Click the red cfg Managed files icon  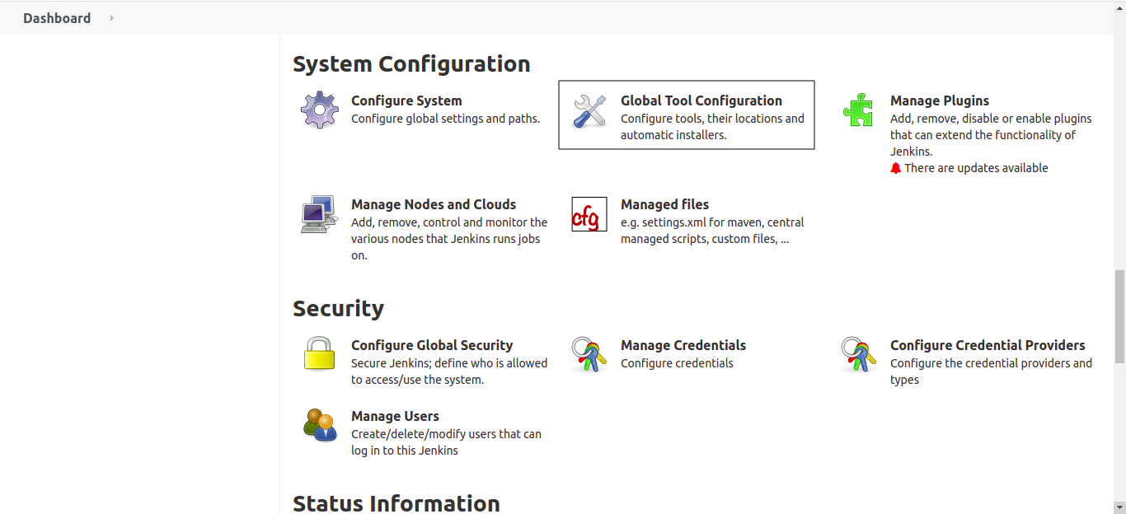pos(589,214)
